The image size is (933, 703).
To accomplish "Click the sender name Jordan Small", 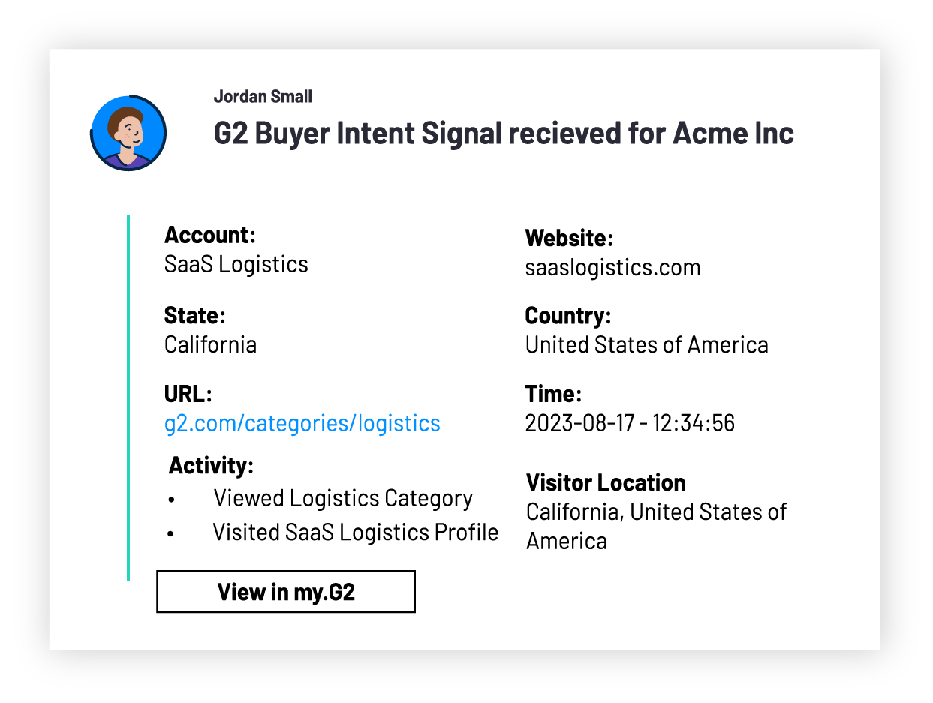I will pos(263,96).
